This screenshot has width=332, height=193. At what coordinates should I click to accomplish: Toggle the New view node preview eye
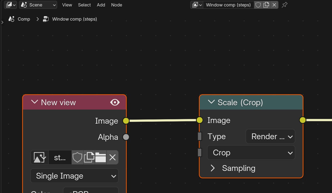point(115,102)
